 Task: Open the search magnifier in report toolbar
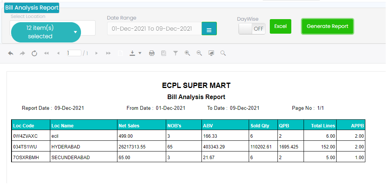223,53
